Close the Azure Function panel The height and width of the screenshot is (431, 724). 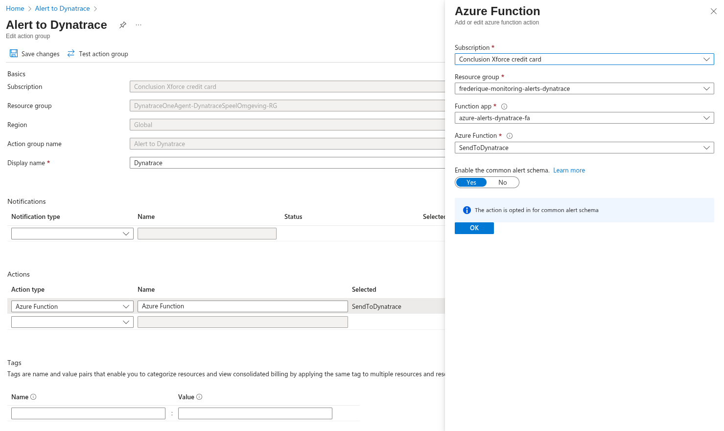click(x=713, y=11)
